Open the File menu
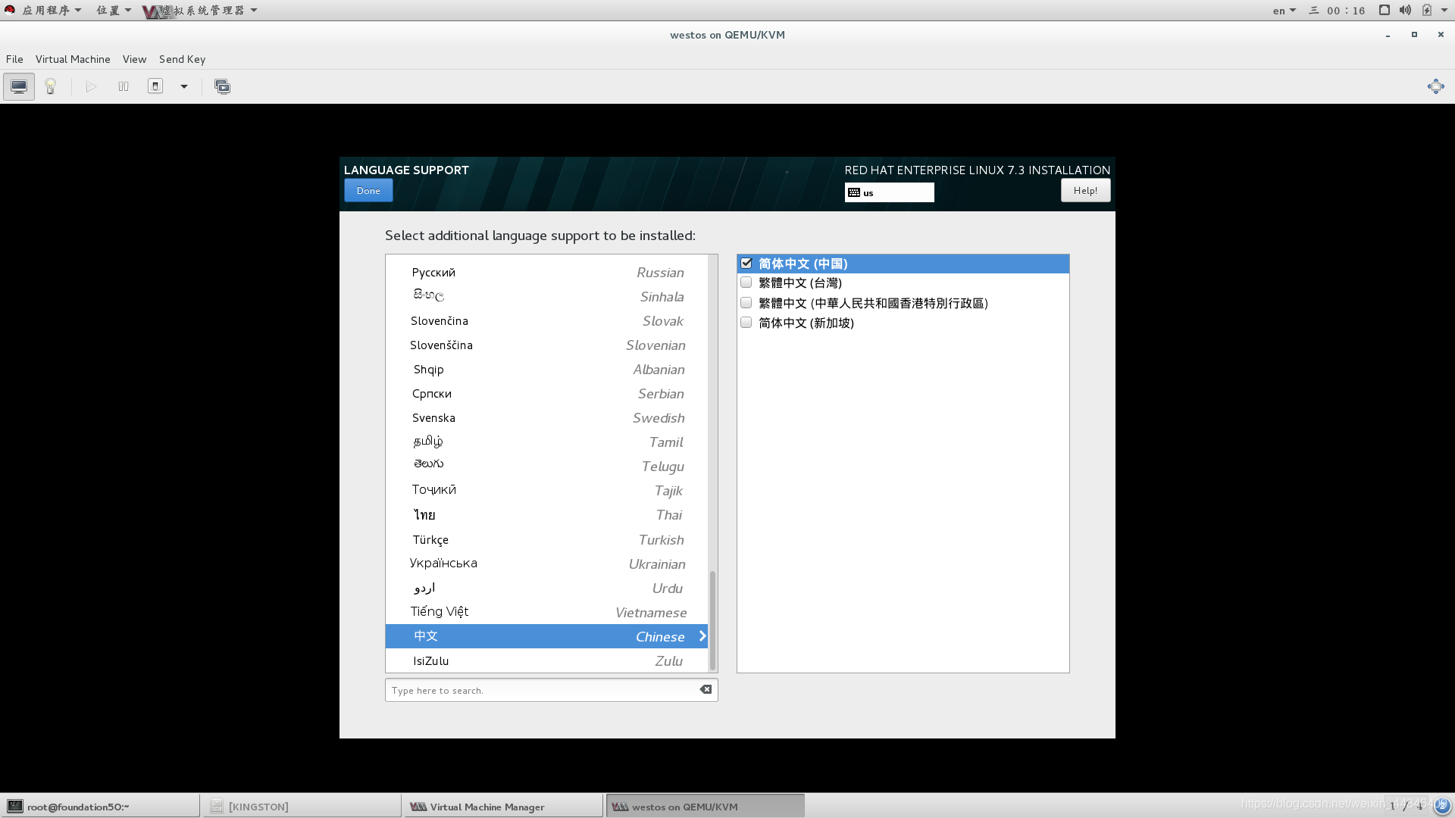 [14, 59]
